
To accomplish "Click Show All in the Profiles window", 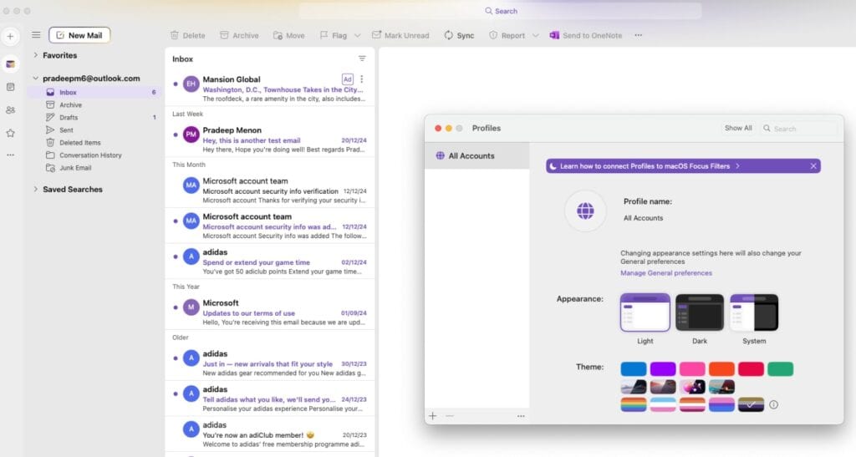I will coord(738,128).
